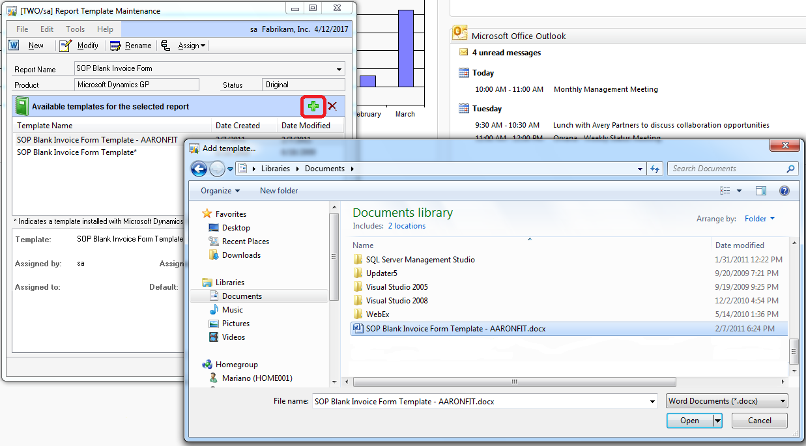Screen dimensions: 806x446
Task: Open the view options dropdown arrow
Action: point(739,191)
